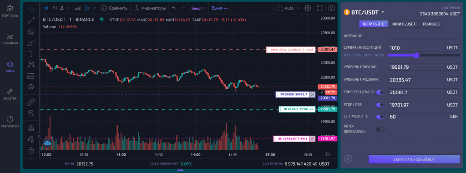Enter fullscreen chart mode
Image resolution: width=466 pixels, height=173 pixels.
(320, 8)
